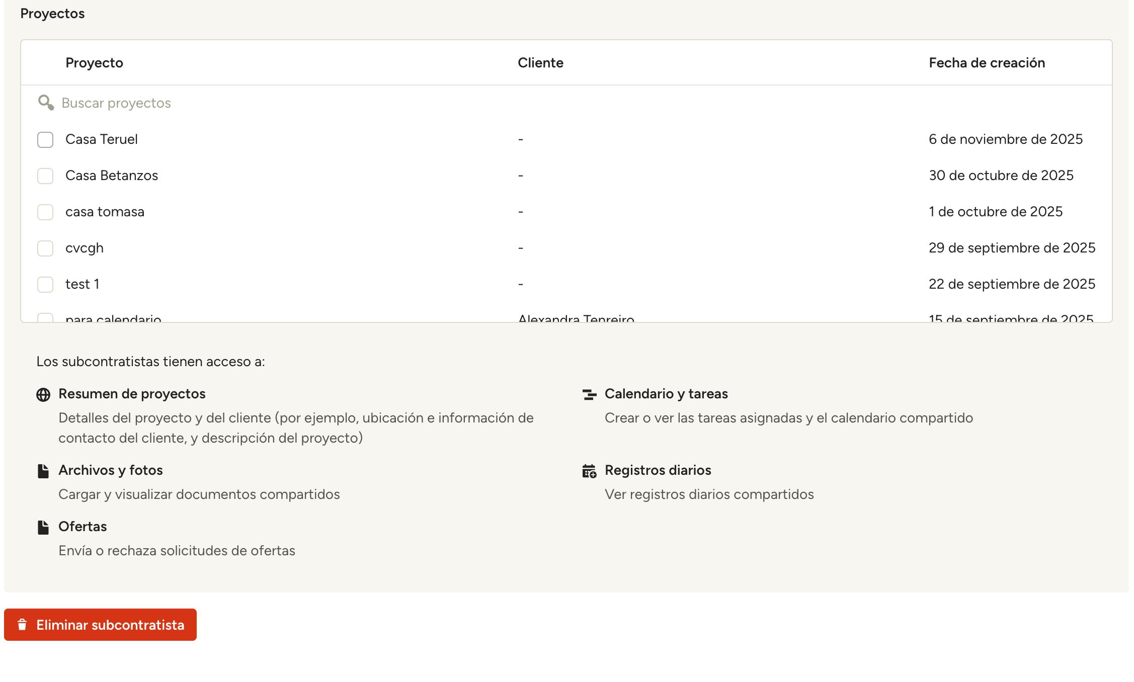Click the Casa Teruel project name
Screen dimensions: 1134x682
pos(102,139)
